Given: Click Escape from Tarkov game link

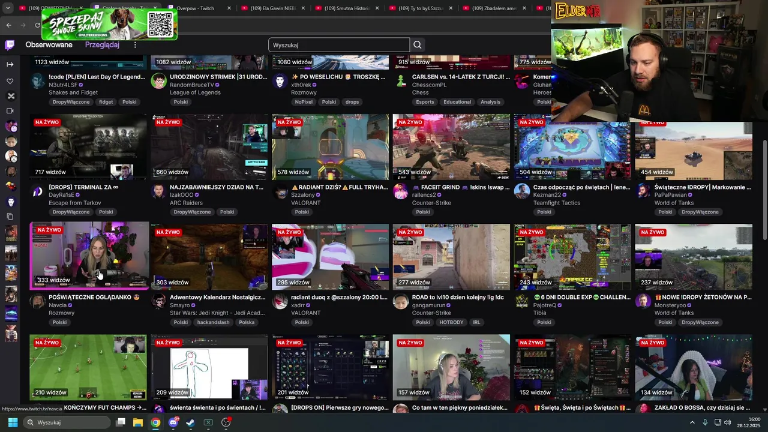Looking at the screenshot, I should pos(74,203).
